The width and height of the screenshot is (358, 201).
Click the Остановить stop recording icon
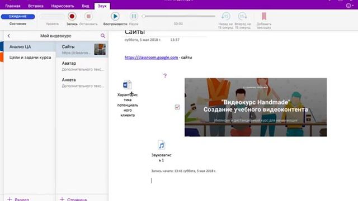88,16
